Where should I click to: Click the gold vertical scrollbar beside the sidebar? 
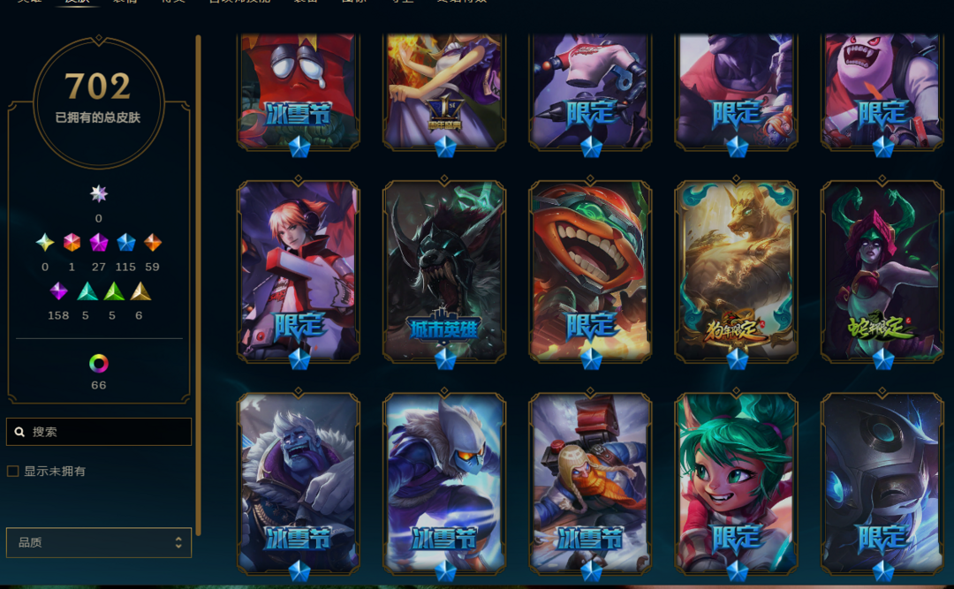click(x=198, y=284)
